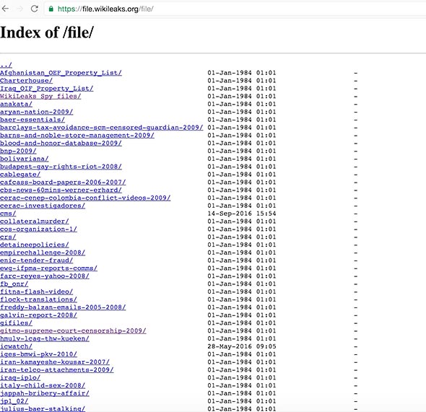Open the cms directory
This screenshot has height=412, width=426.
pos(8,214)
